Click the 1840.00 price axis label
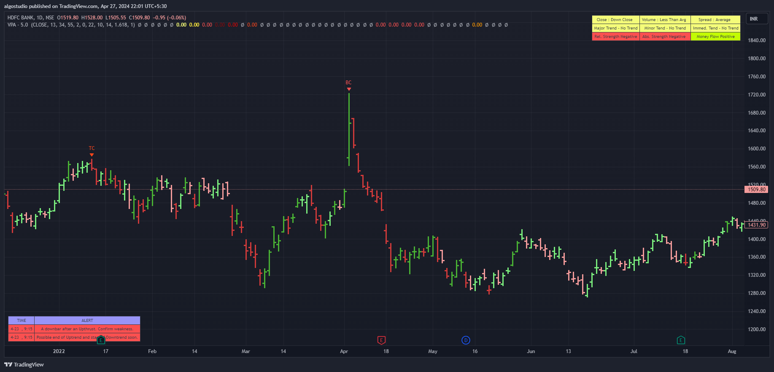Viewport: 774px width, 372px height. click(757, 40)
